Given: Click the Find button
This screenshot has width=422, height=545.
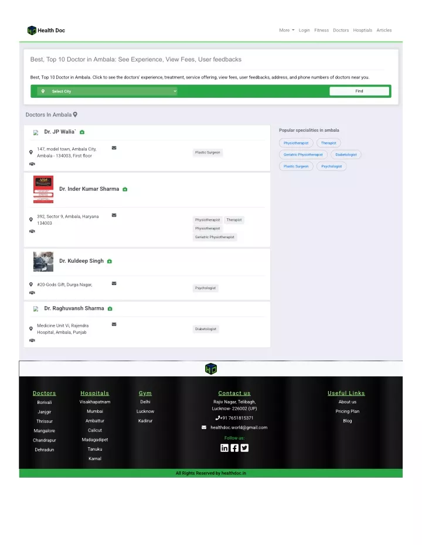Looking at the screenshot, I should coord(359,91).
